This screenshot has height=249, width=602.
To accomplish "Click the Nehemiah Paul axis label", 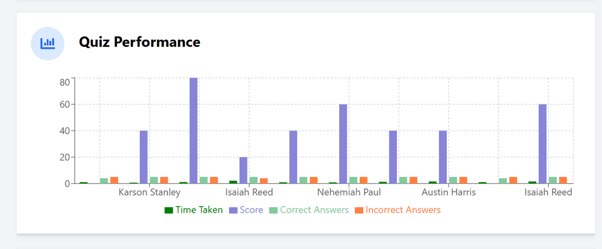I will click(x=349, y=193).
